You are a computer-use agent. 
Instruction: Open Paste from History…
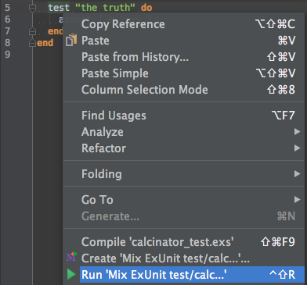click(x=184, y=57)
